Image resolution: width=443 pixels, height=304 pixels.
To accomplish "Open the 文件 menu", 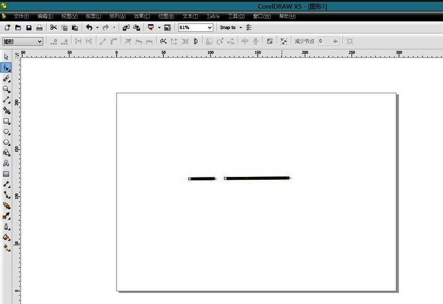I will click(21, 16).
